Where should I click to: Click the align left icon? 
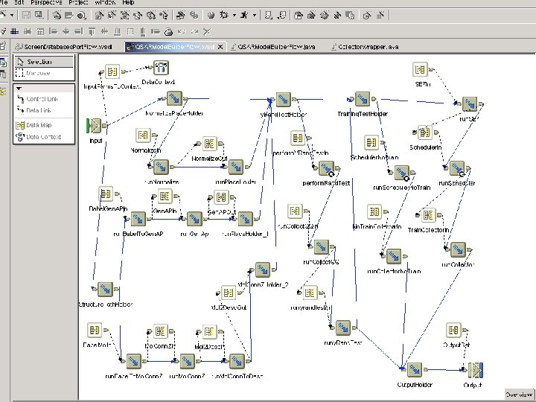pyautogui.click(x=53, y=32)
